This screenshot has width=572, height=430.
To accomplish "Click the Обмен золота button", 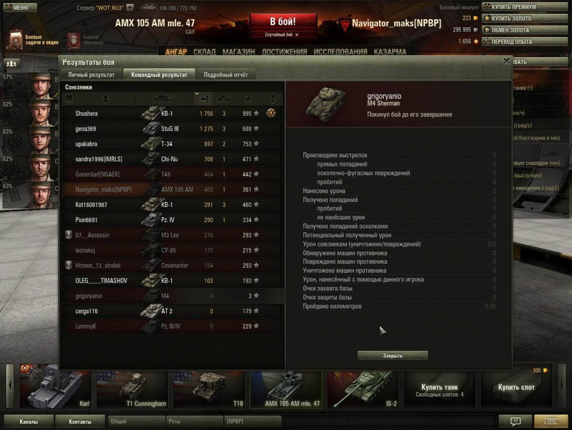I will [526, 30].
